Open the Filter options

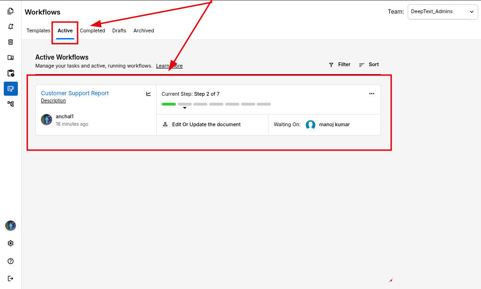coord(339,65)
